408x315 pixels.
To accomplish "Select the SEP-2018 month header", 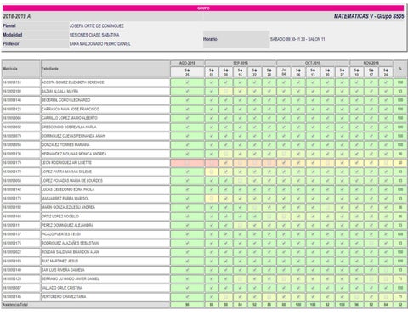I will pyautogui.click(x=241, y=63).
